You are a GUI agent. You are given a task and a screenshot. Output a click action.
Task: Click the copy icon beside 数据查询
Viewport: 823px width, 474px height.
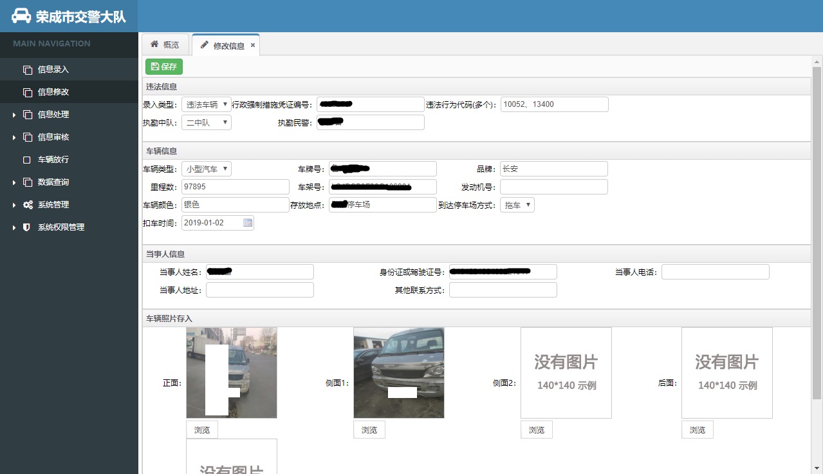pos(27,182)
